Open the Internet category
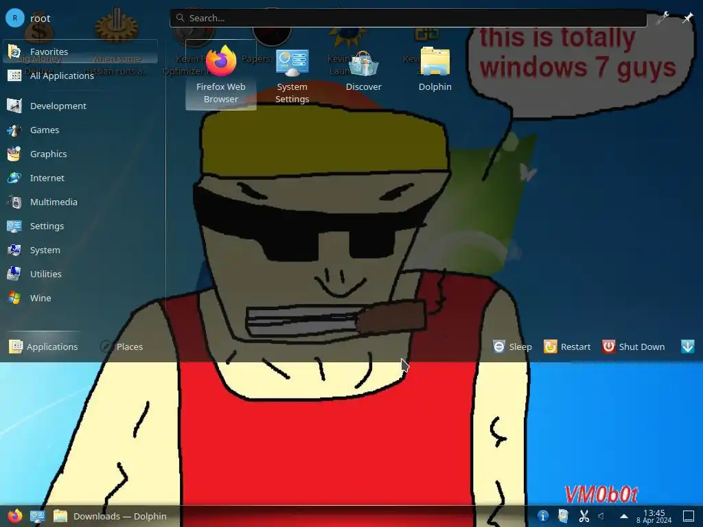Image resolution: width=703 pixels, height=527 pixels. click(x=80, y=178)
